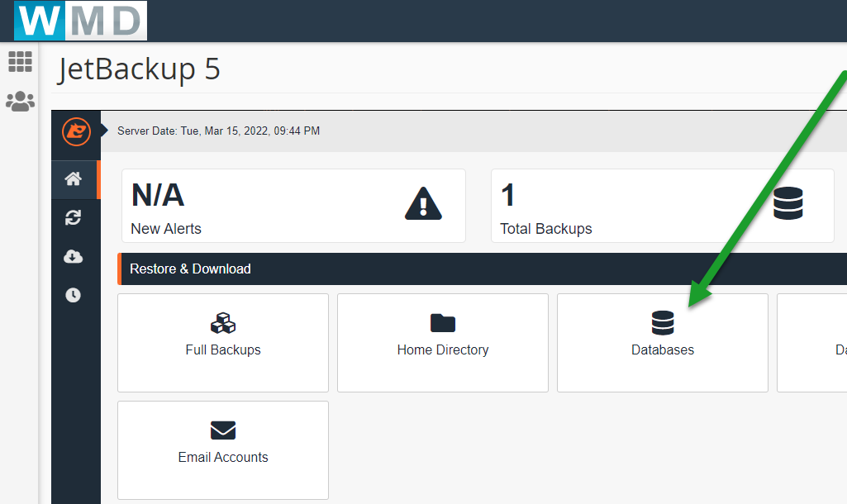Click the Total Backups database icon
The width and height of the screenshot is (847, 504).
[788, 203]
